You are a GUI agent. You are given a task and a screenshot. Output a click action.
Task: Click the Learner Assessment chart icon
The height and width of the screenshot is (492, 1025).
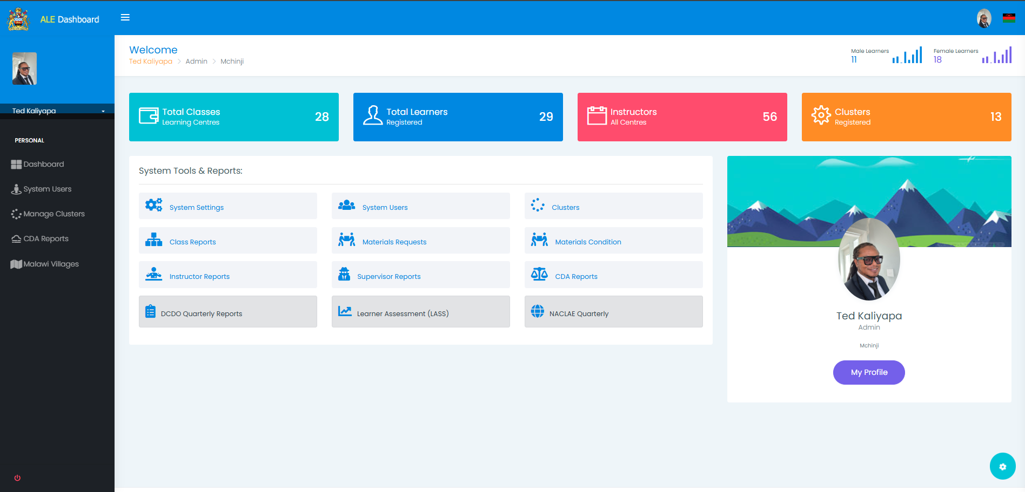[345, 311]
